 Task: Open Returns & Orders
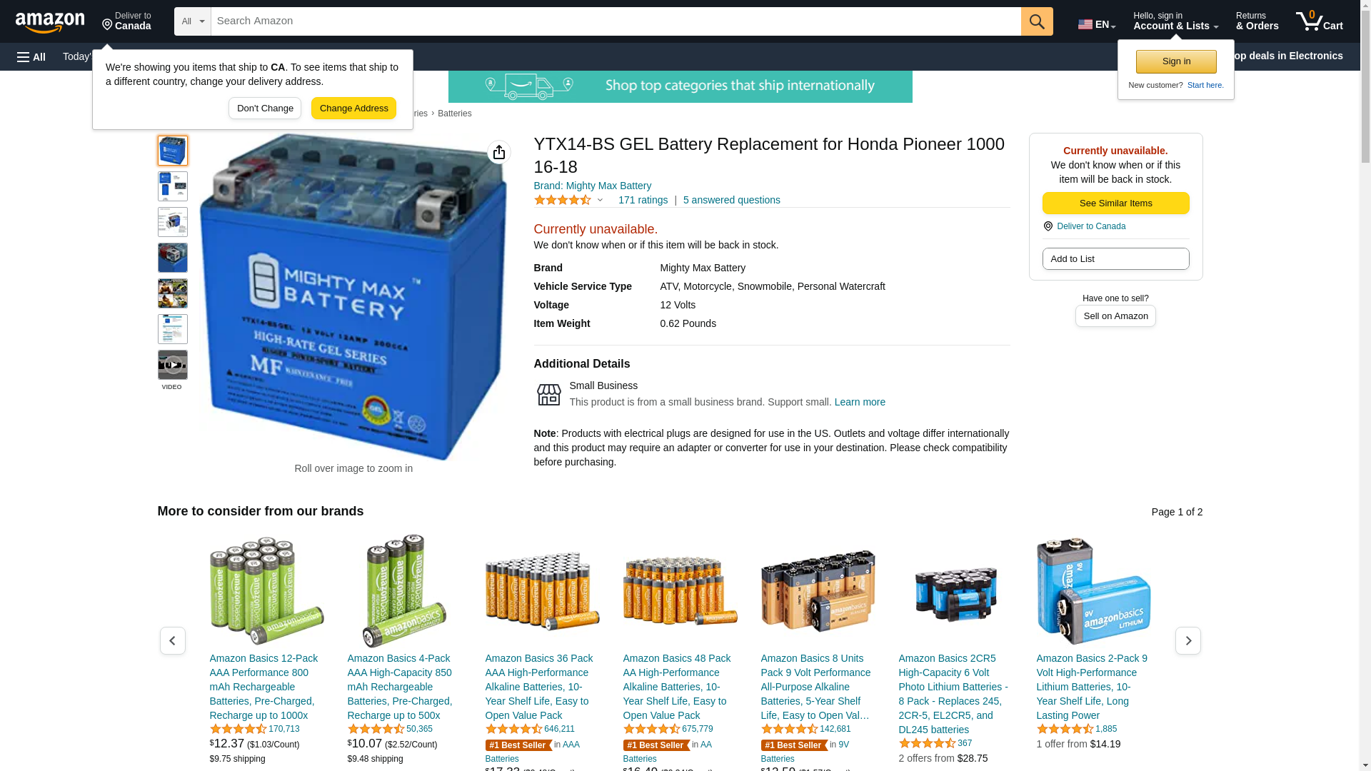click(1257, 21)
